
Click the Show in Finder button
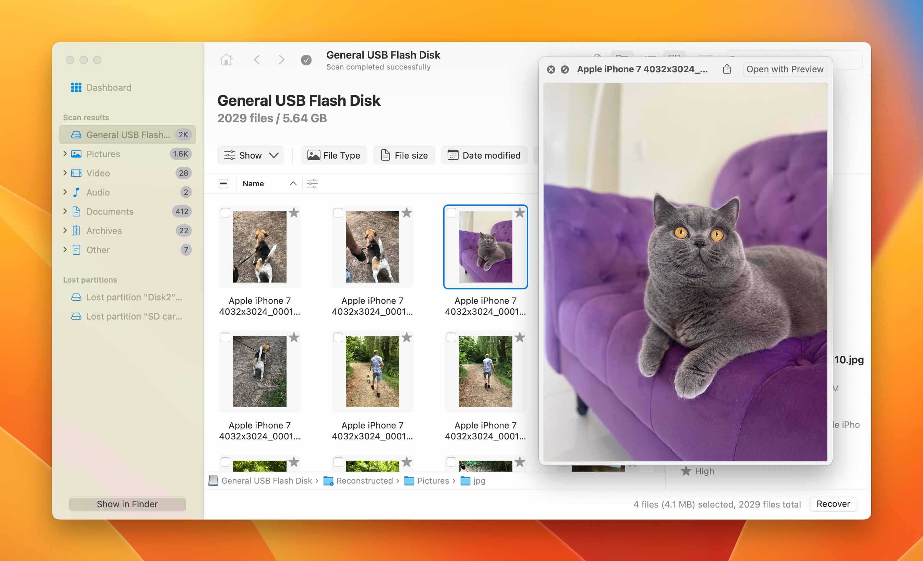coord(126,503)
